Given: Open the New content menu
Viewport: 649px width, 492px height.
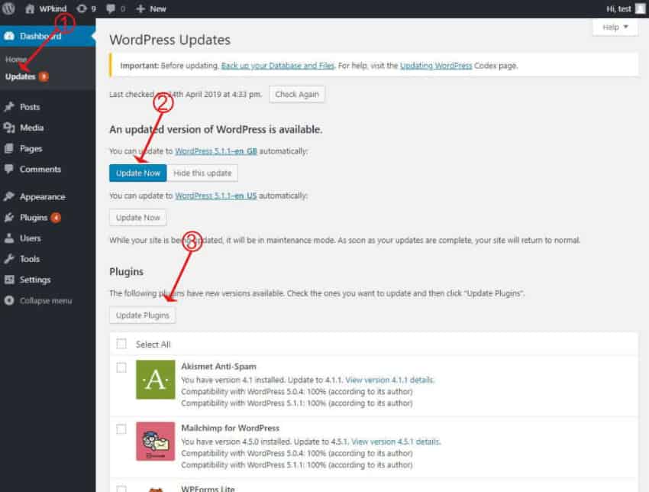Looking at the screenshot, I should pos(151,8).
